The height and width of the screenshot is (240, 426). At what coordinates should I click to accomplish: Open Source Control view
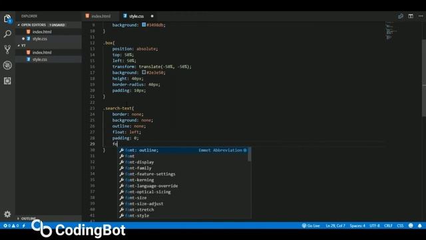click(7, 49)
